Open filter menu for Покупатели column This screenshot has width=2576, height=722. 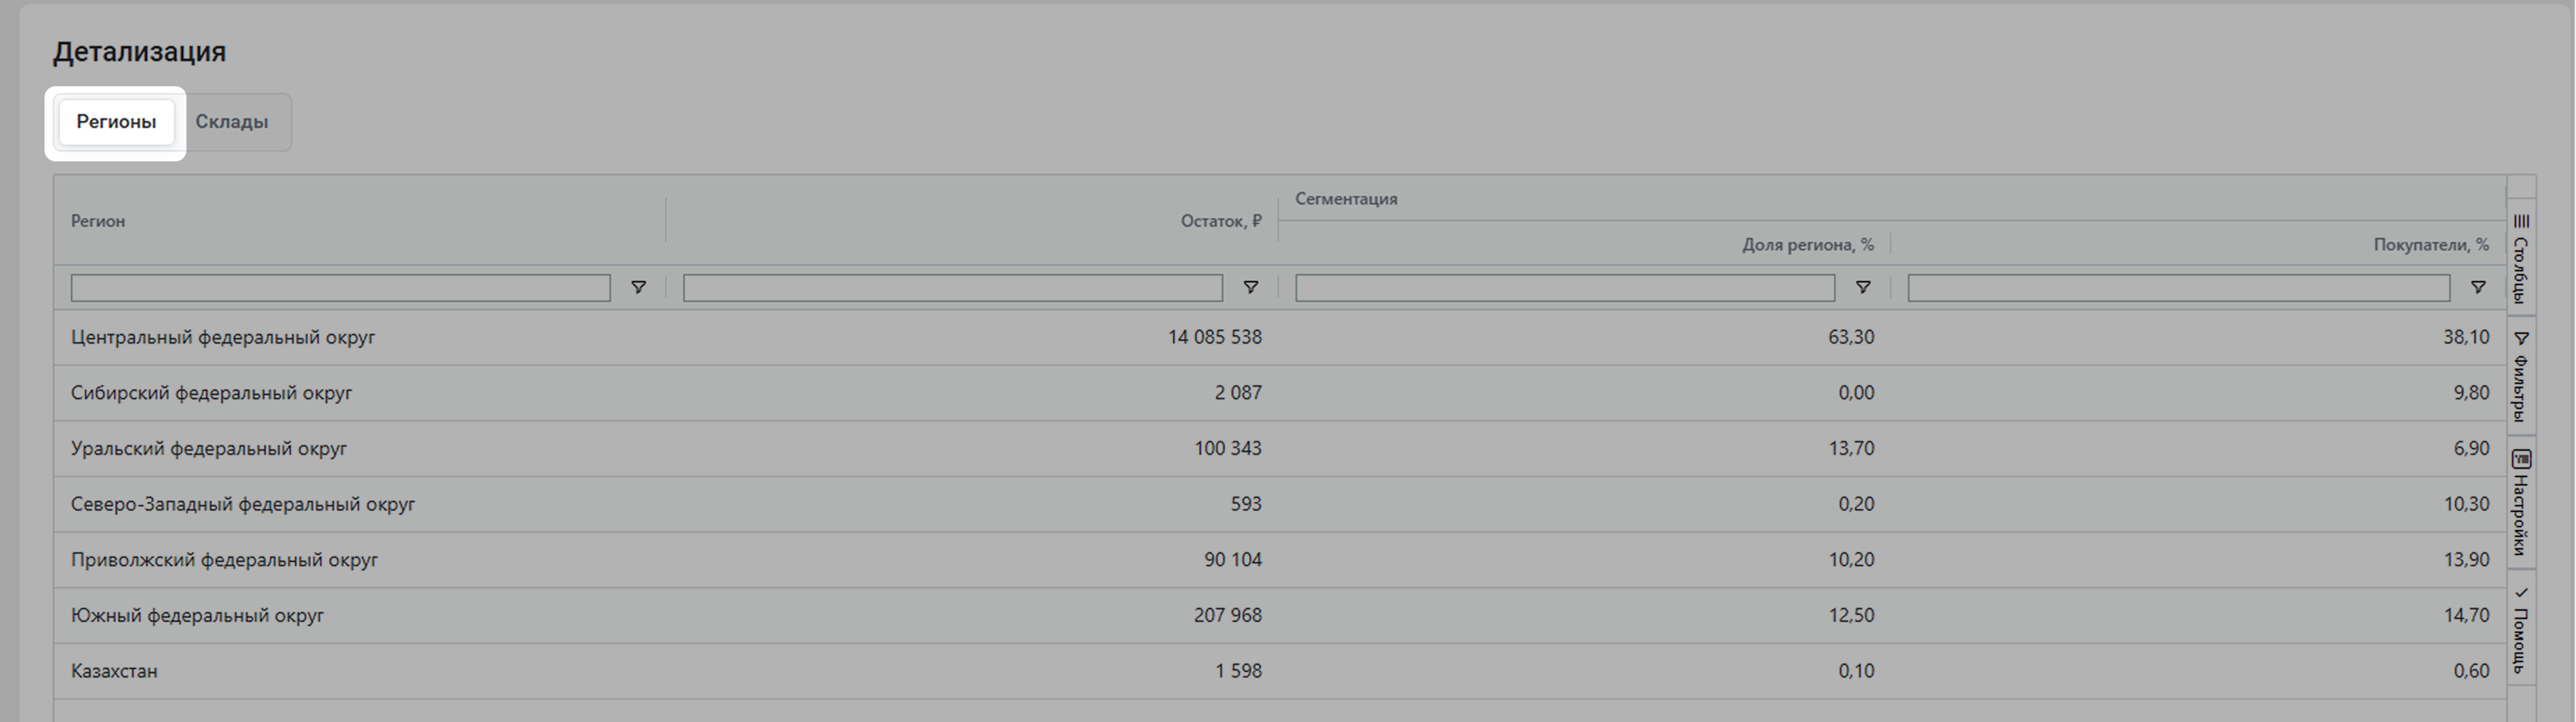(x=2477, y=288)
